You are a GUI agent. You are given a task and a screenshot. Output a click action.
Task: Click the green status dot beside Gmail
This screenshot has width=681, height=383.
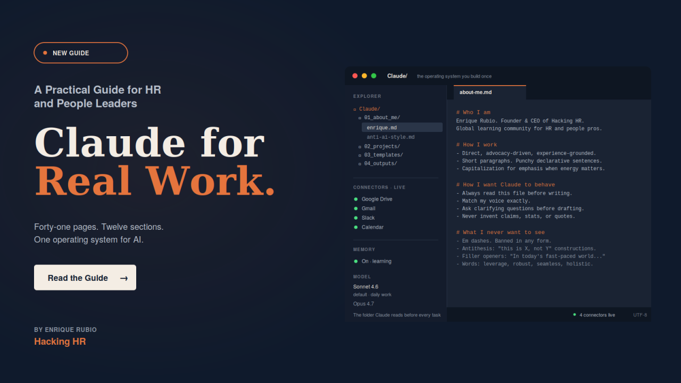pos(356,209)
